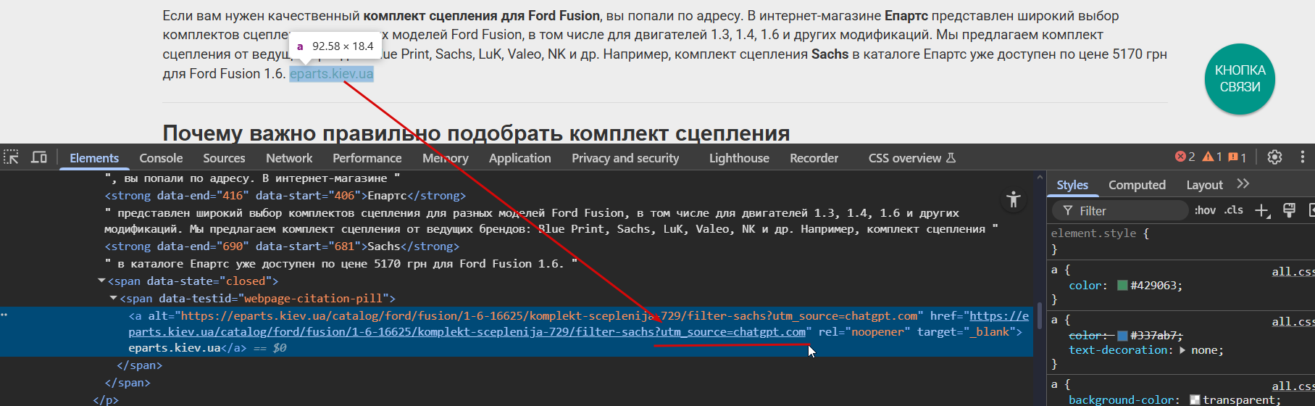Open the CSS overview tab
Screen dimensions: 1315x406
coord(912,158)
